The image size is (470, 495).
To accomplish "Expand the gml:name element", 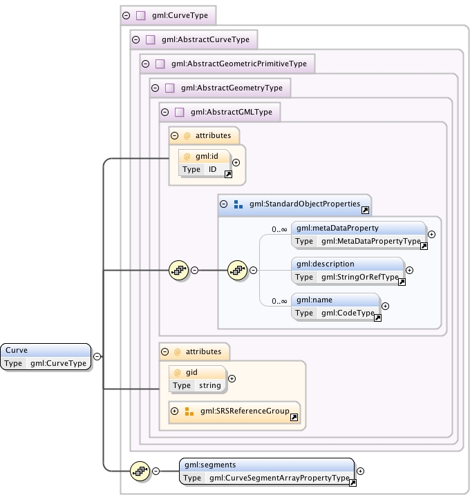I will point(385,307).
